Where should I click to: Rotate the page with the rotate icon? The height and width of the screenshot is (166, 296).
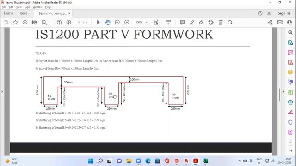point(230,22)
